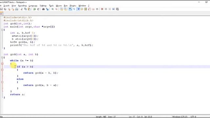Open the Window menu
The width and height of the screenshot is (210, 118).
click(x=82, y=6)
